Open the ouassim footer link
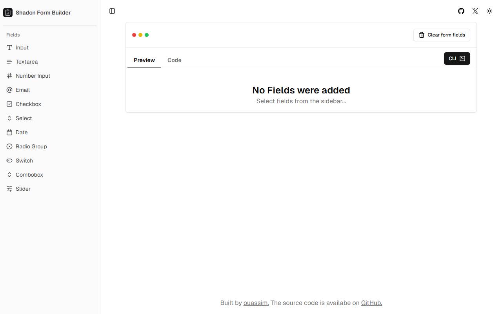This screenshot has height=314, width=502. (256, 303)
